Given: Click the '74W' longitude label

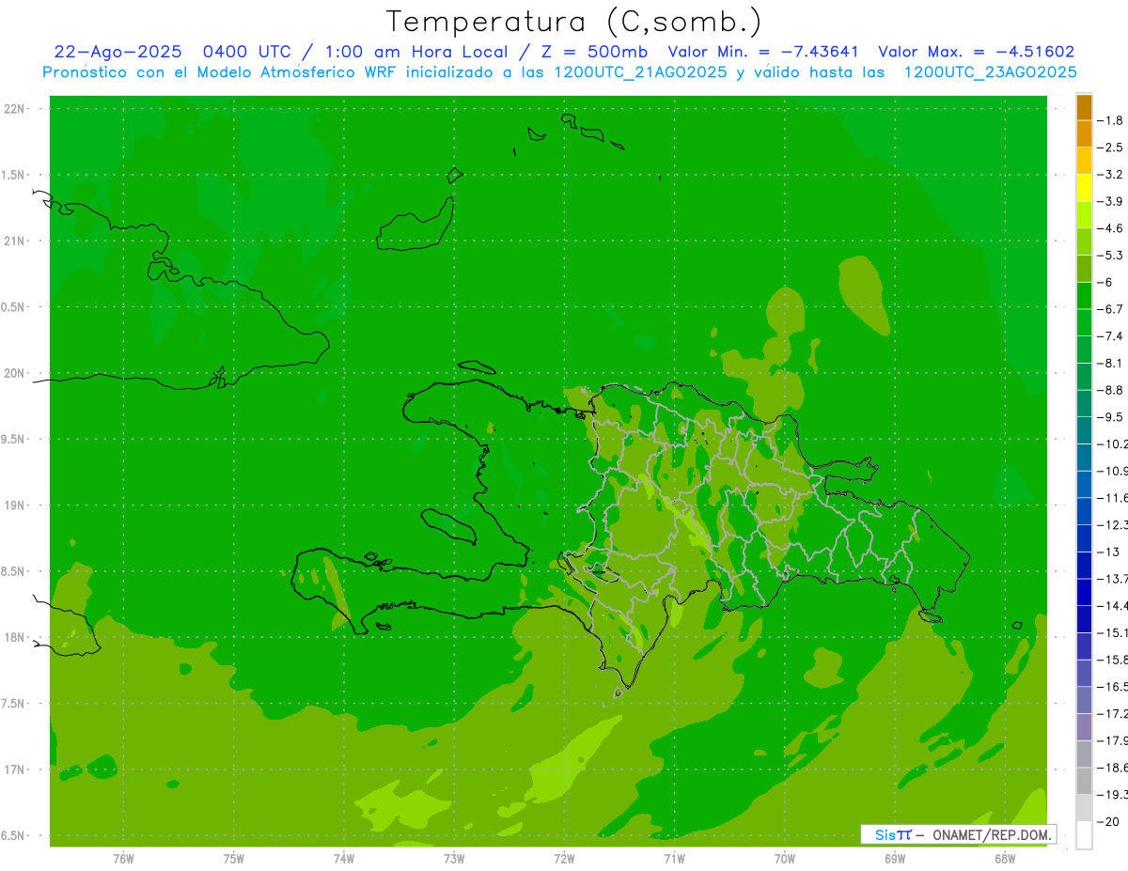Looking at the screenshot, I should point(343,858).
